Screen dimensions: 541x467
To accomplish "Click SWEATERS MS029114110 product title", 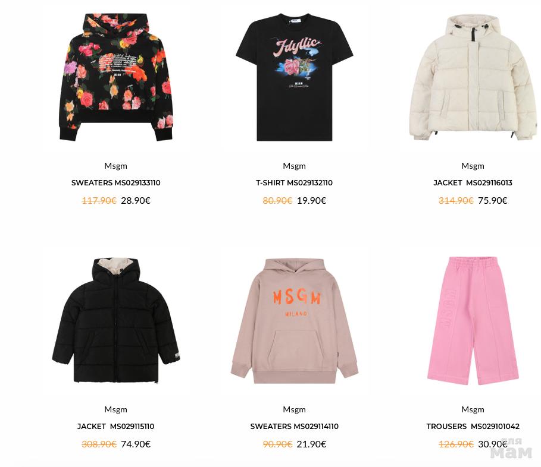I will [x=295, y=427].
